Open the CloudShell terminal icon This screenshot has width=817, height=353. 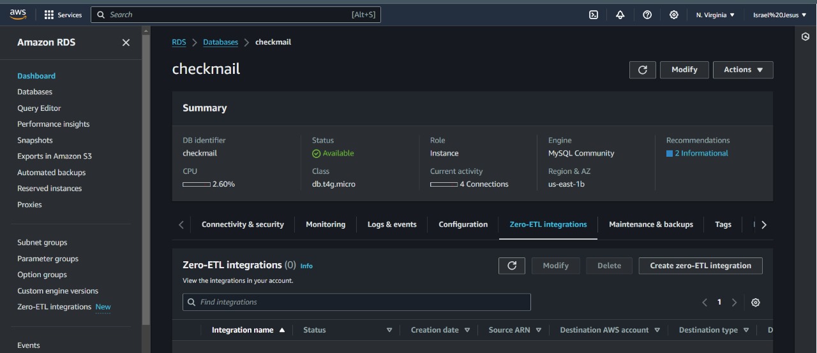click(x=594, y=15)
